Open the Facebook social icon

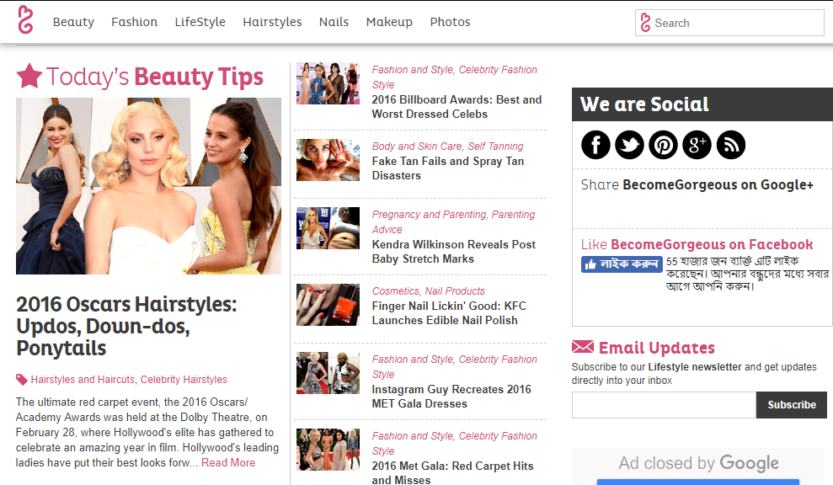595,145
